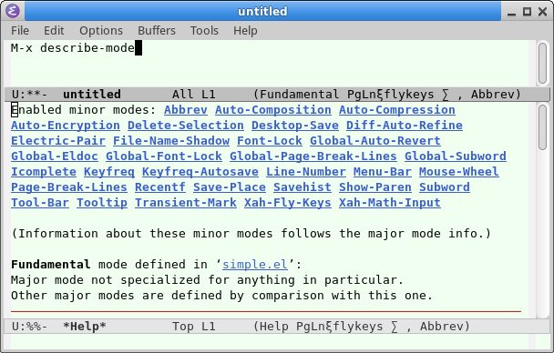
Task: Click the *Help* buffer name in mode line
Action: tap(85, 327)
